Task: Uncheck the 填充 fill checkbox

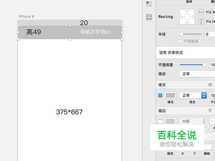Action: click(x=160, y=95)
